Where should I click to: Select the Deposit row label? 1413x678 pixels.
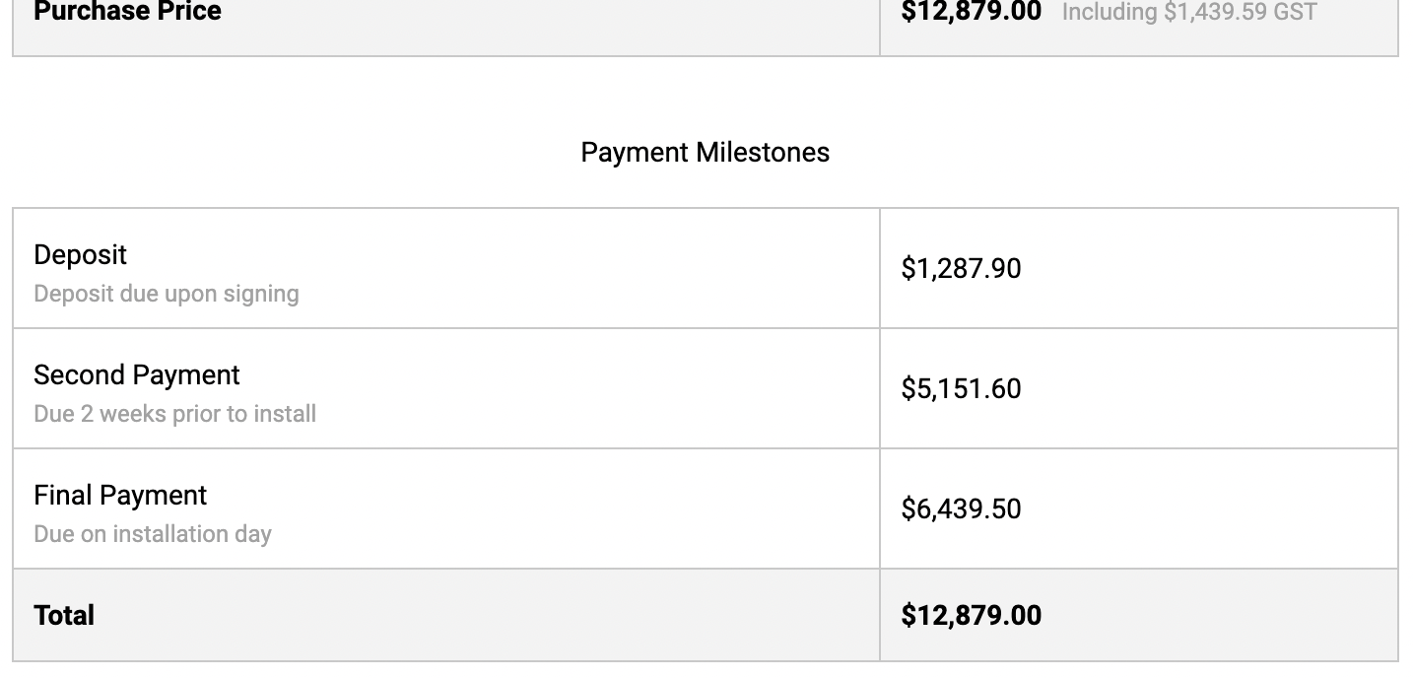(80, 254)
